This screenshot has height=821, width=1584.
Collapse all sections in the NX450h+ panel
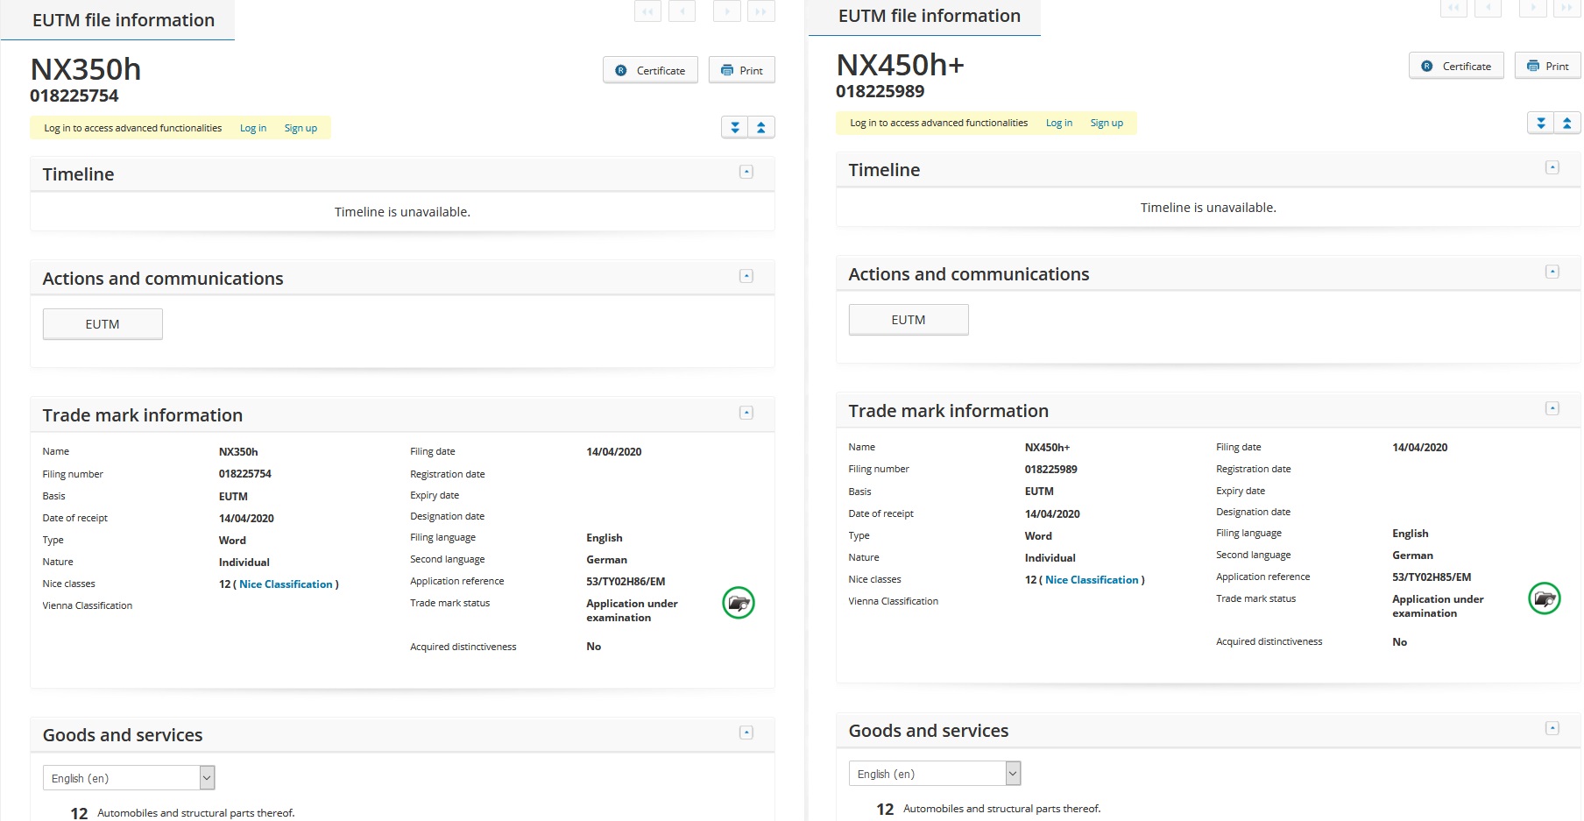tap(1567, 124)
